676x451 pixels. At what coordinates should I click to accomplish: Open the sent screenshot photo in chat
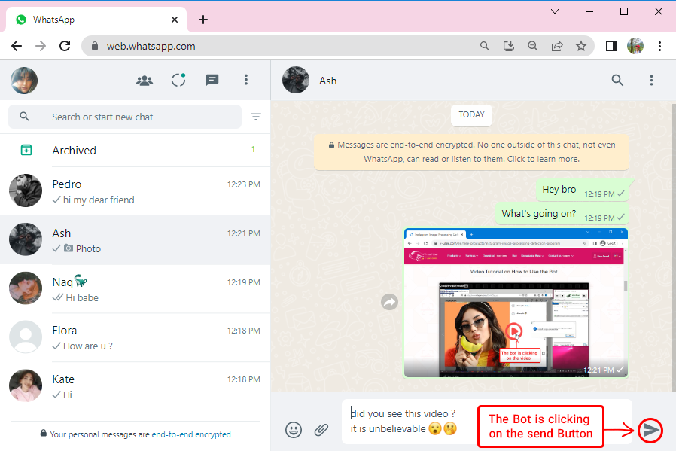click(516, 303)
